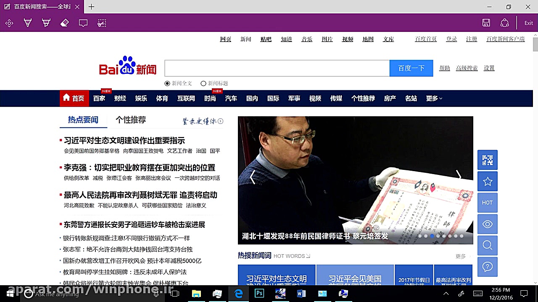Open the HOT sidebar button

point(488,203)
